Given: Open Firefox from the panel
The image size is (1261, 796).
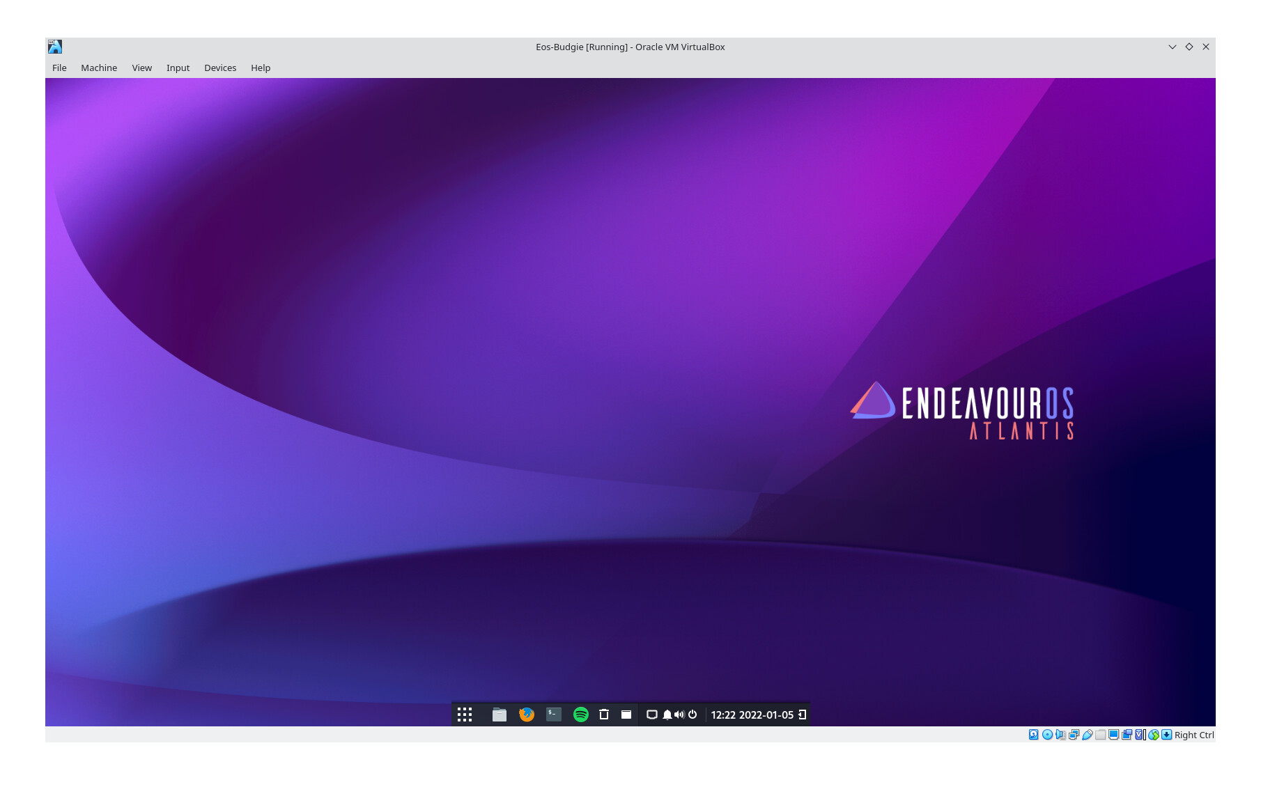Looking at the screenshot, I should pos(527,715).
